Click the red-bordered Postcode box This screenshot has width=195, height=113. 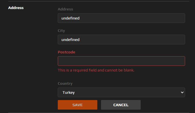pyautogui.click(x=121, y=61)
